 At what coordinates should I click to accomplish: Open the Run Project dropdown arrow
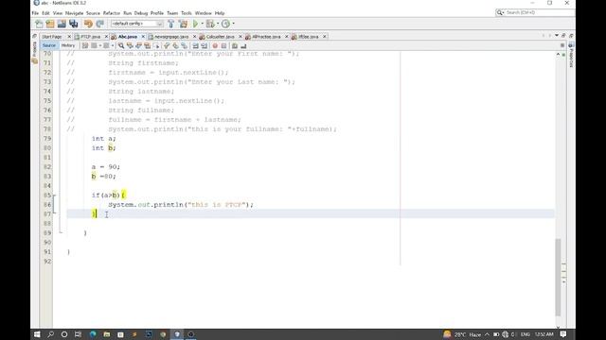tap(202, 24)
